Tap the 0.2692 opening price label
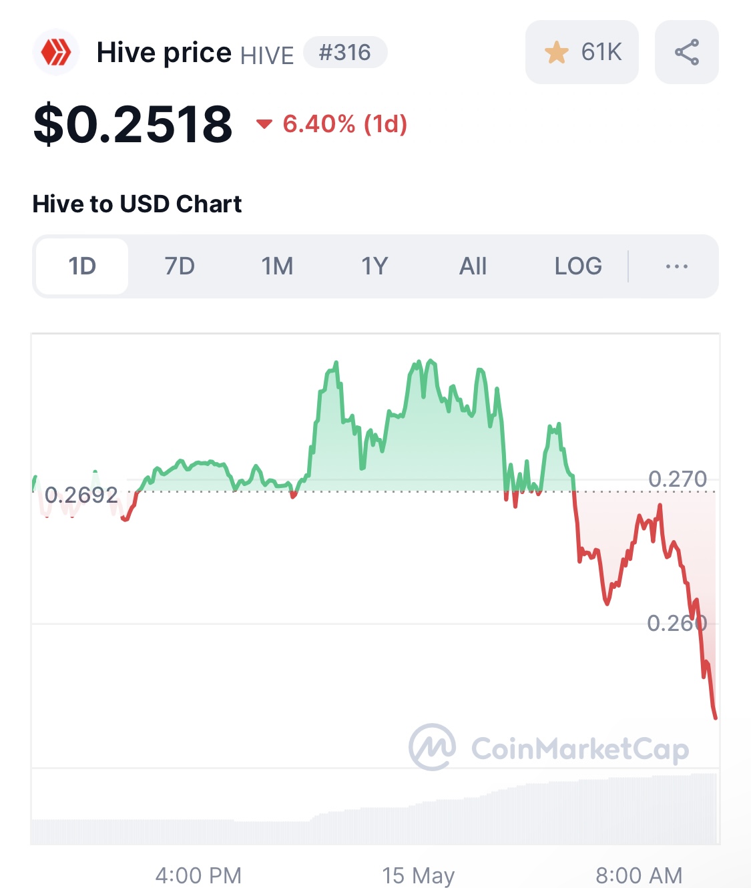The image size is (751, 888). tap(81, 495)
